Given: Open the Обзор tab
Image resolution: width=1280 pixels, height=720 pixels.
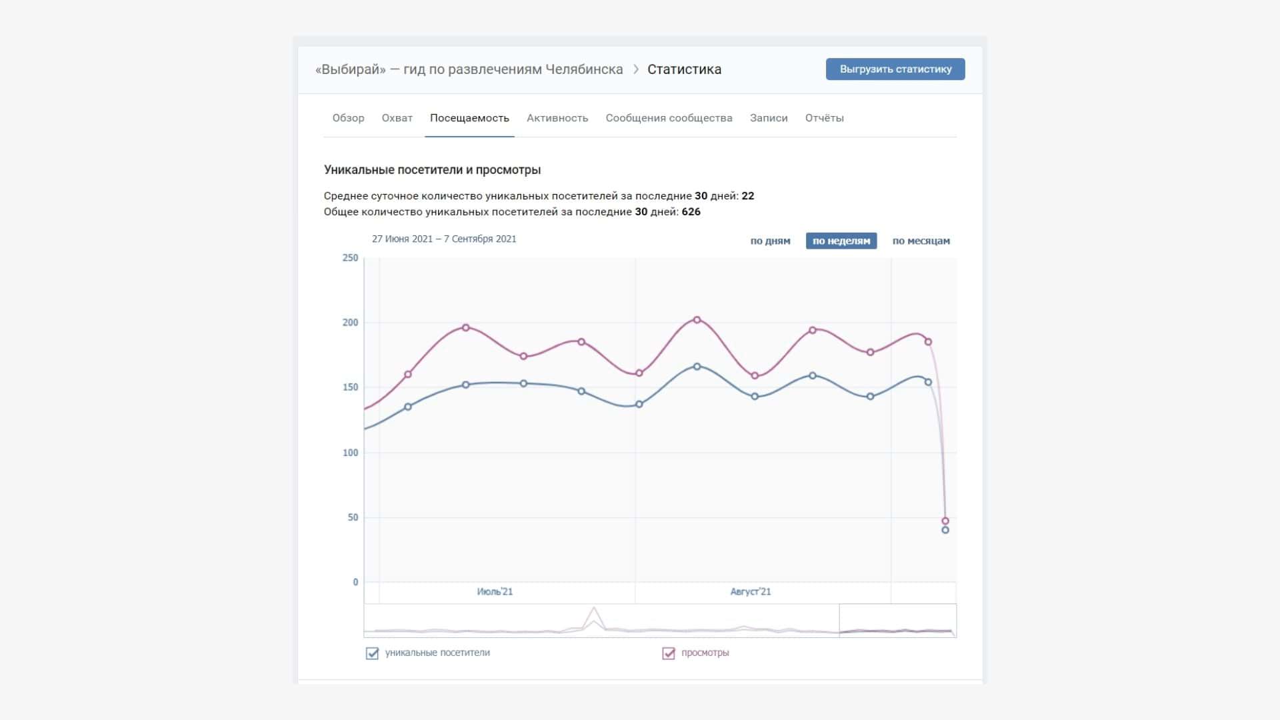Looking at the screenshot, I should (348, 118).
